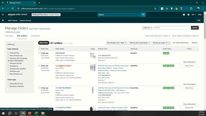Check the Subscribe & Save order type
206x116 pixels.
(x=8, y=83)
